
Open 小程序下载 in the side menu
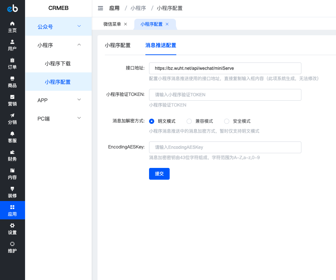click(x=58, y=64)
